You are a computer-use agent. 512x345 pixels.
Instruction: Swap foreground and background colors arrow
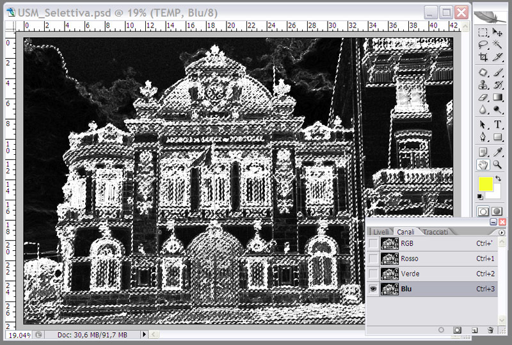(x=499, y=178)
